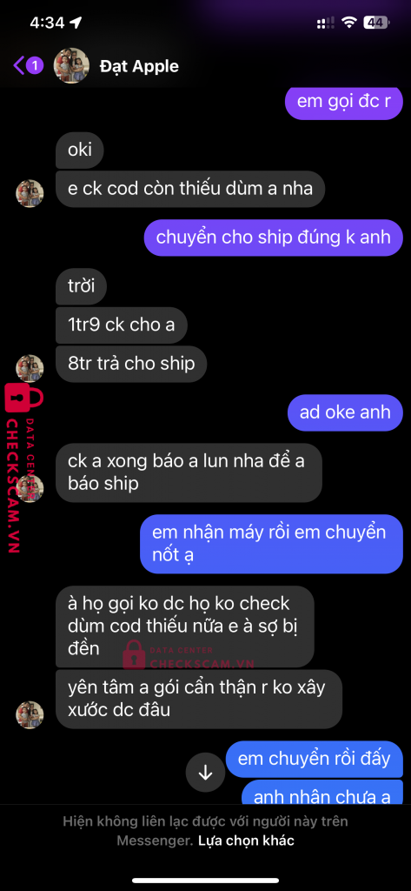The image size is (411, 891).
Task: Tap the back arrow with unread badge
Action: [x=28, y=65]
